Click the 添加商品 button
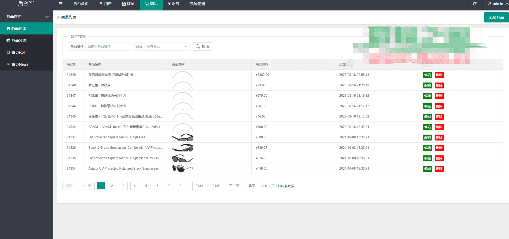The image size is (509, 239). [x=496, y=17]
